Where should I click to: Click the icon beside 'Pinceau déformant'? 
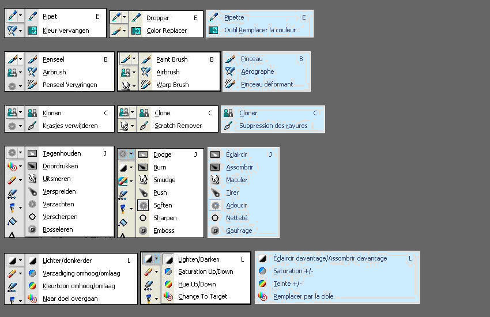(230, 84)
